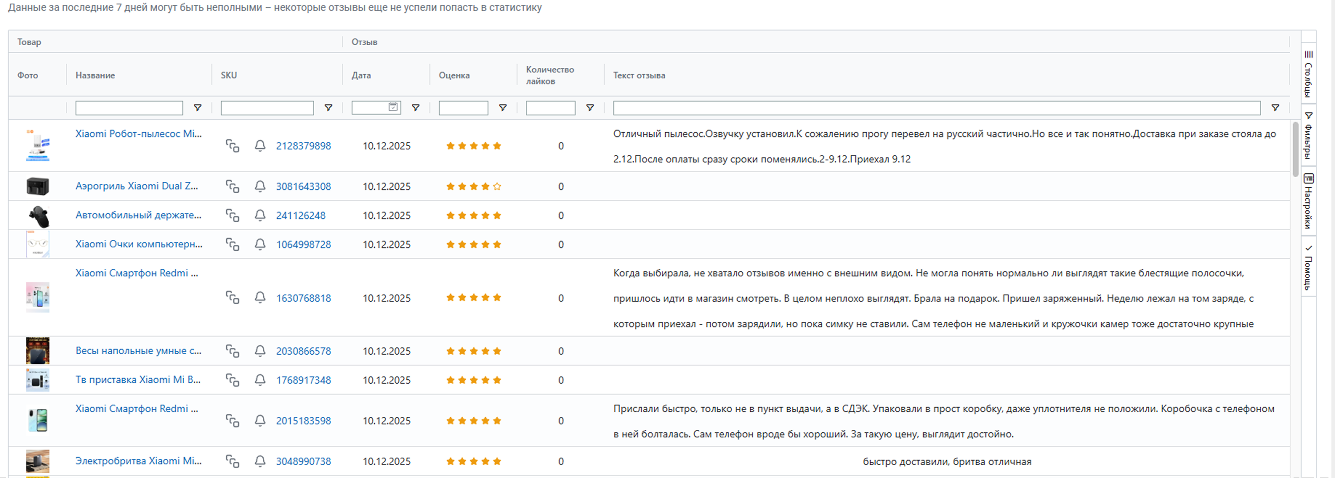Open Аэрогриль Xiaomi Dual Z product link
The height and width of the screenshot is (478, 1335).
137,186
